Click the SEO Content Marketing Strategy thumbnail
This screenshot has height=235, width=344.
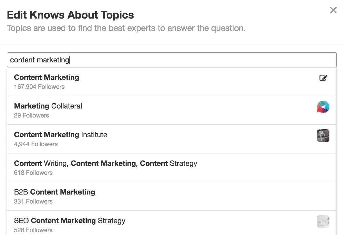pos(323,222)
